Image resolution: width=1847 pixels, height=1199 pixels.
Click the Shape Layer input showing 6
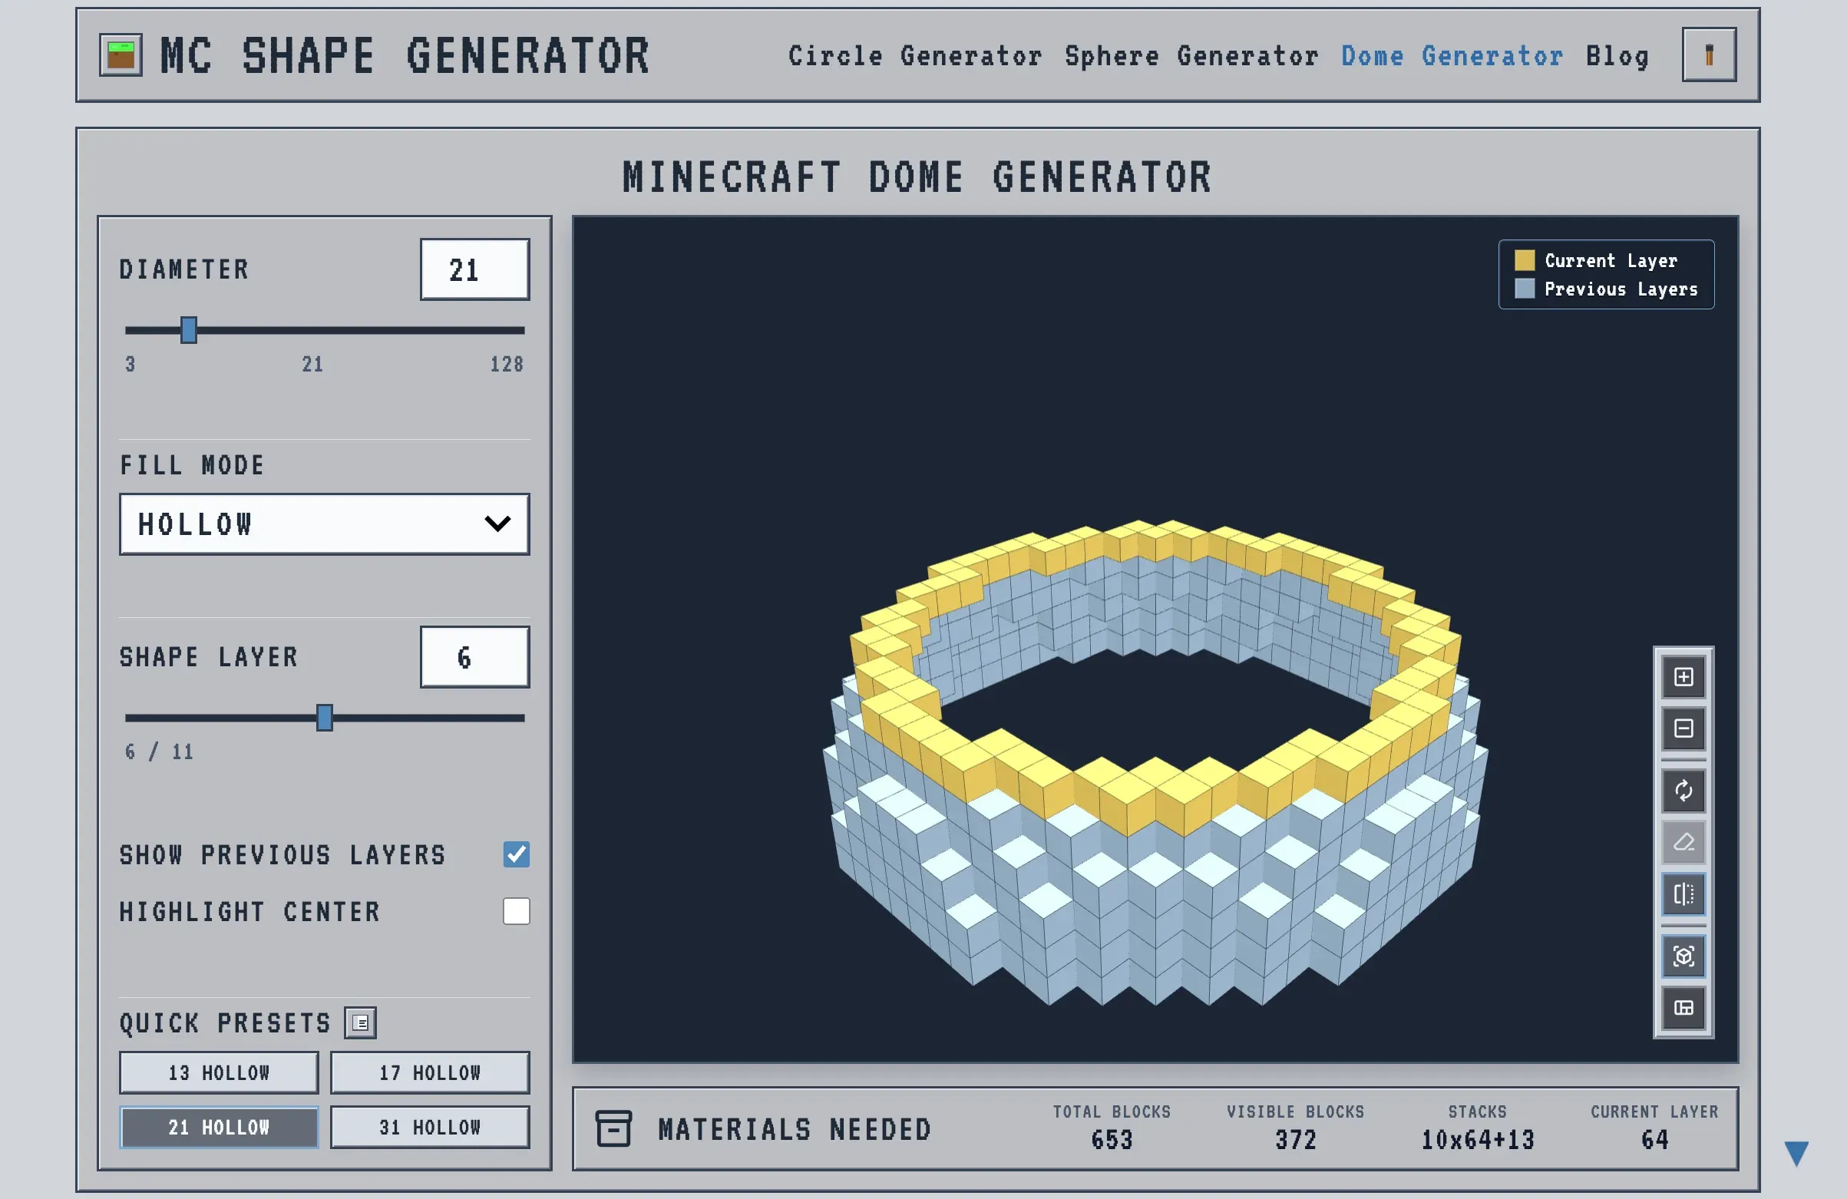[475, 657]
